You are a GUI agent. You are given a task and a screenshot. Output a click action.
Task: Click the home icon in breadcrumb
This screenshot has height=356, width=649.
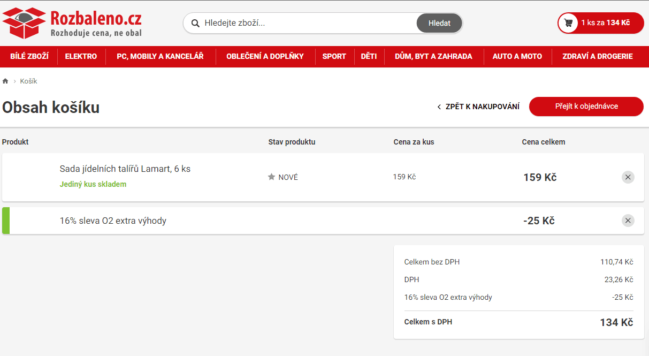[x=5, y=81]
